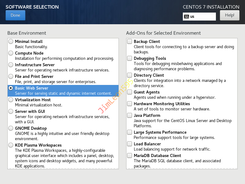Click the keyboard layout icon
This screenshot has height=184, width=245.
(186, 17)
